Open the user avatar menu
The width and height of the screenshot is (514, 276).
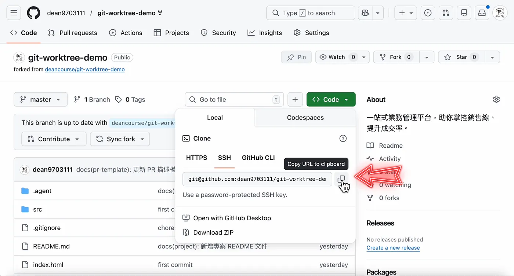pyautogui.click(x=500, y=13)
